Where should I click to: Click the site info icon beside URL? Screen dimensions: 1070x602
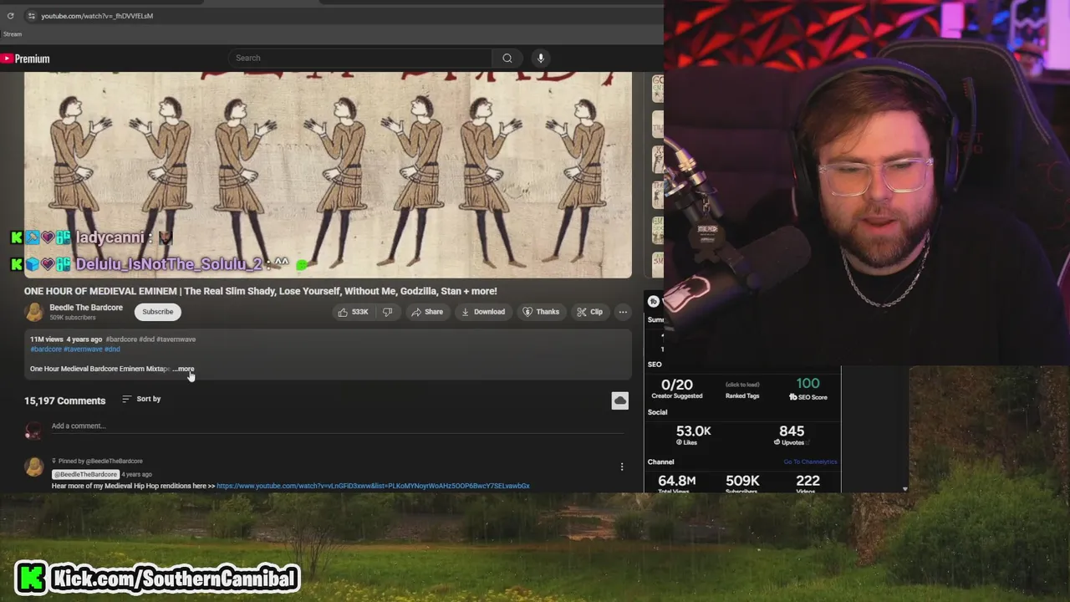(31, 16)
